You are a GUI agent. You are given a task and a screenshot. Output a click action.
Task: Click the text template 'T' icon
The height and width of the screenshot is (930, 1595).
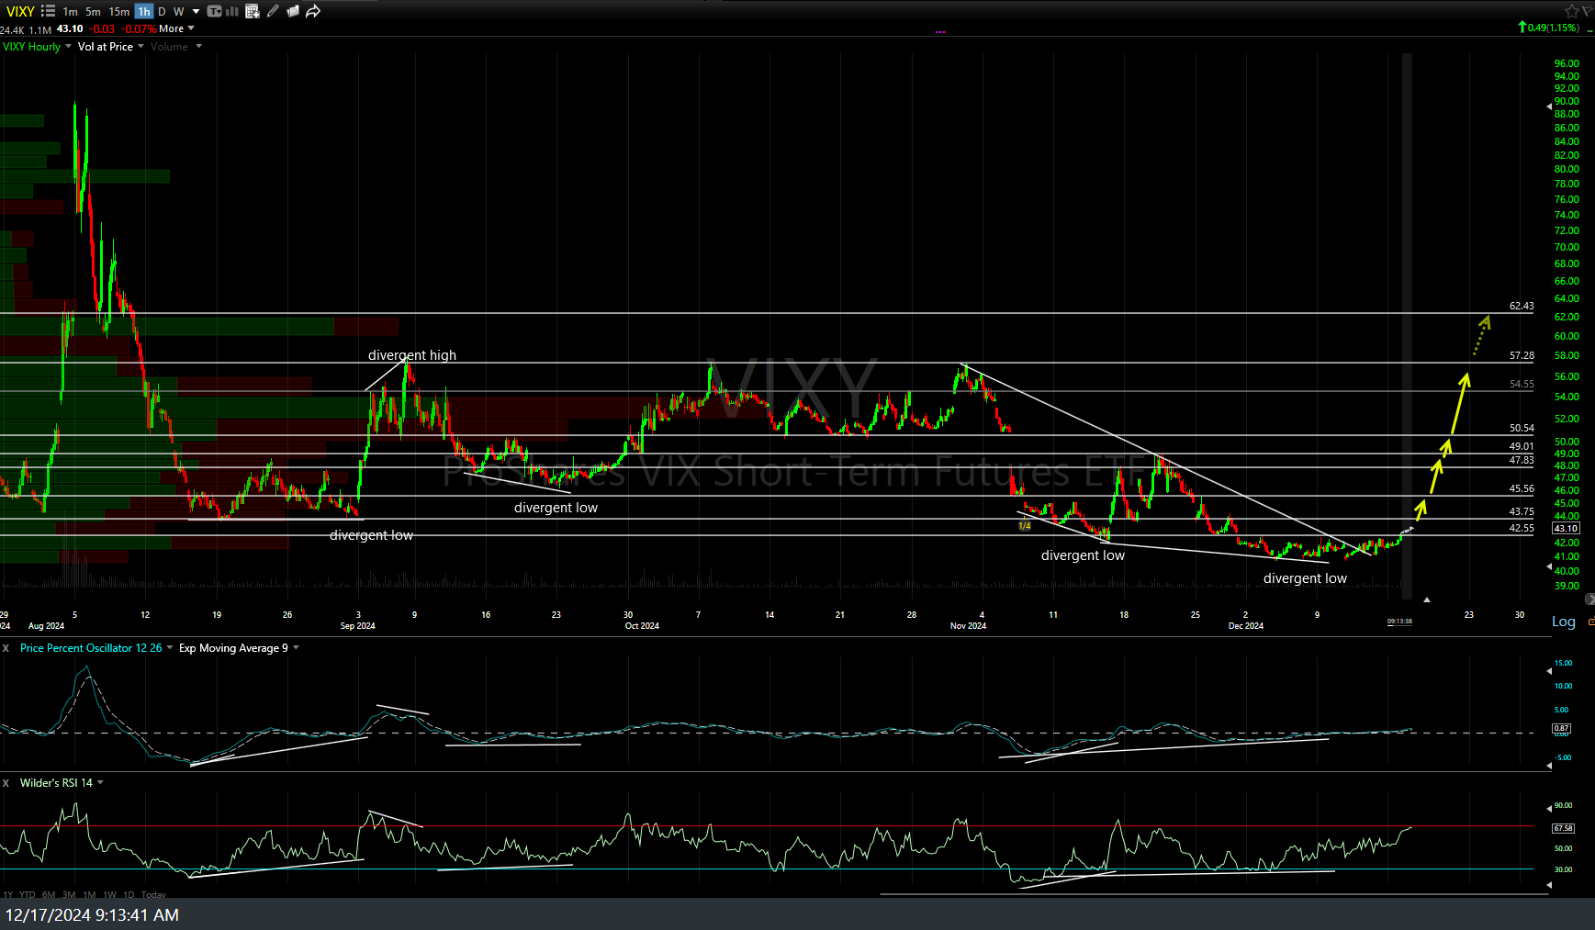tap(214, 12)
